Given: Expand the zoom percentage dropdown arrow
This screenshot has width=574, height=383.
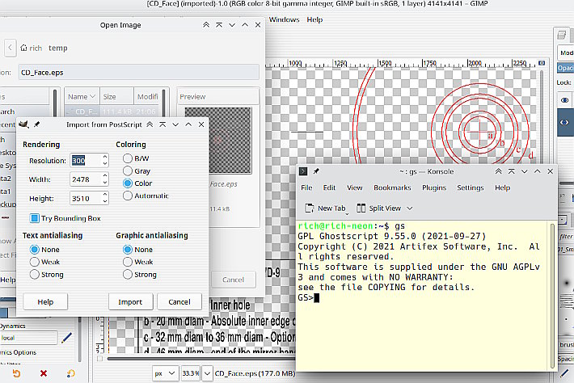Looking at the screenshot, I should click(206, 374).
